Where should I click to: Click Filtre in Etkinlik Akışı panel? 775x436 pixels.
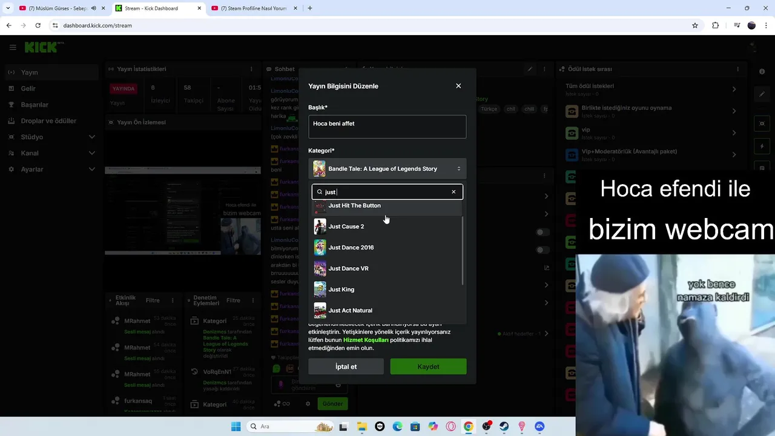[153, 300]
